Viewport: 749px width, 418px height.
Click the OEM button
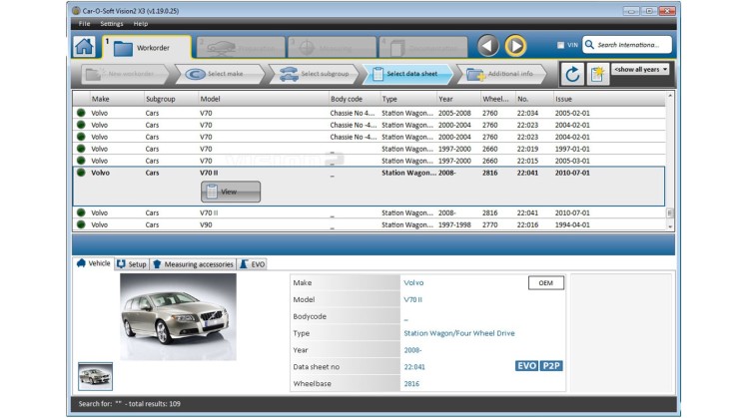[546, 283]
